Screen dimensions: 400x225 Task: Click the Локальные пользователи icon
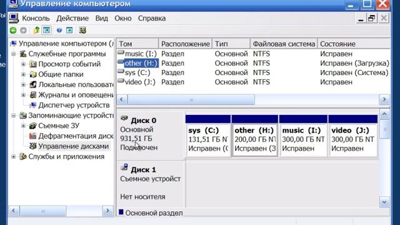(x=33, y=84)
